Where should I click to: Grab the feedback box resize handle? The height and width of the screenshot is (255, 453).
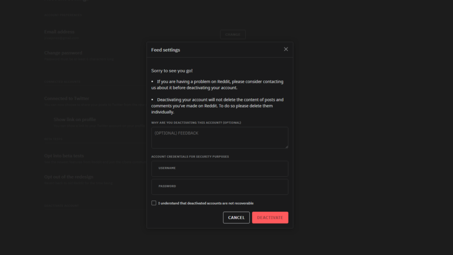coord(286,146)
